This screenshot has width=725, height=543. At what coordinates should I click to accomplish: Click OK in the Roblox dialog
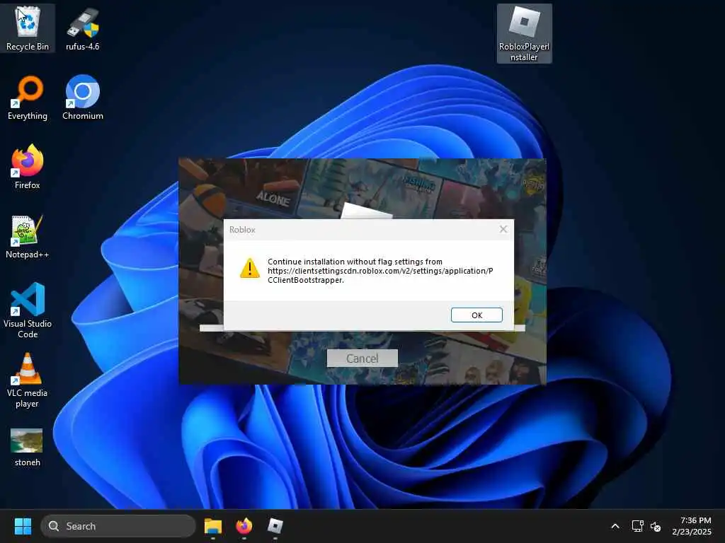coord(476,315)
